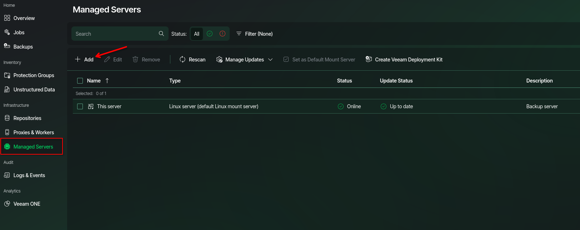
Task: Open Proxies & Workers
Action: 34,132
